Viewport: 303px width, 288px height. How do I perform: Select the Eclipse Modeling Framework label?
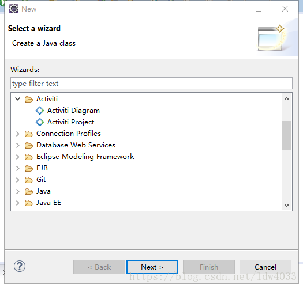(x=85, y=157)
